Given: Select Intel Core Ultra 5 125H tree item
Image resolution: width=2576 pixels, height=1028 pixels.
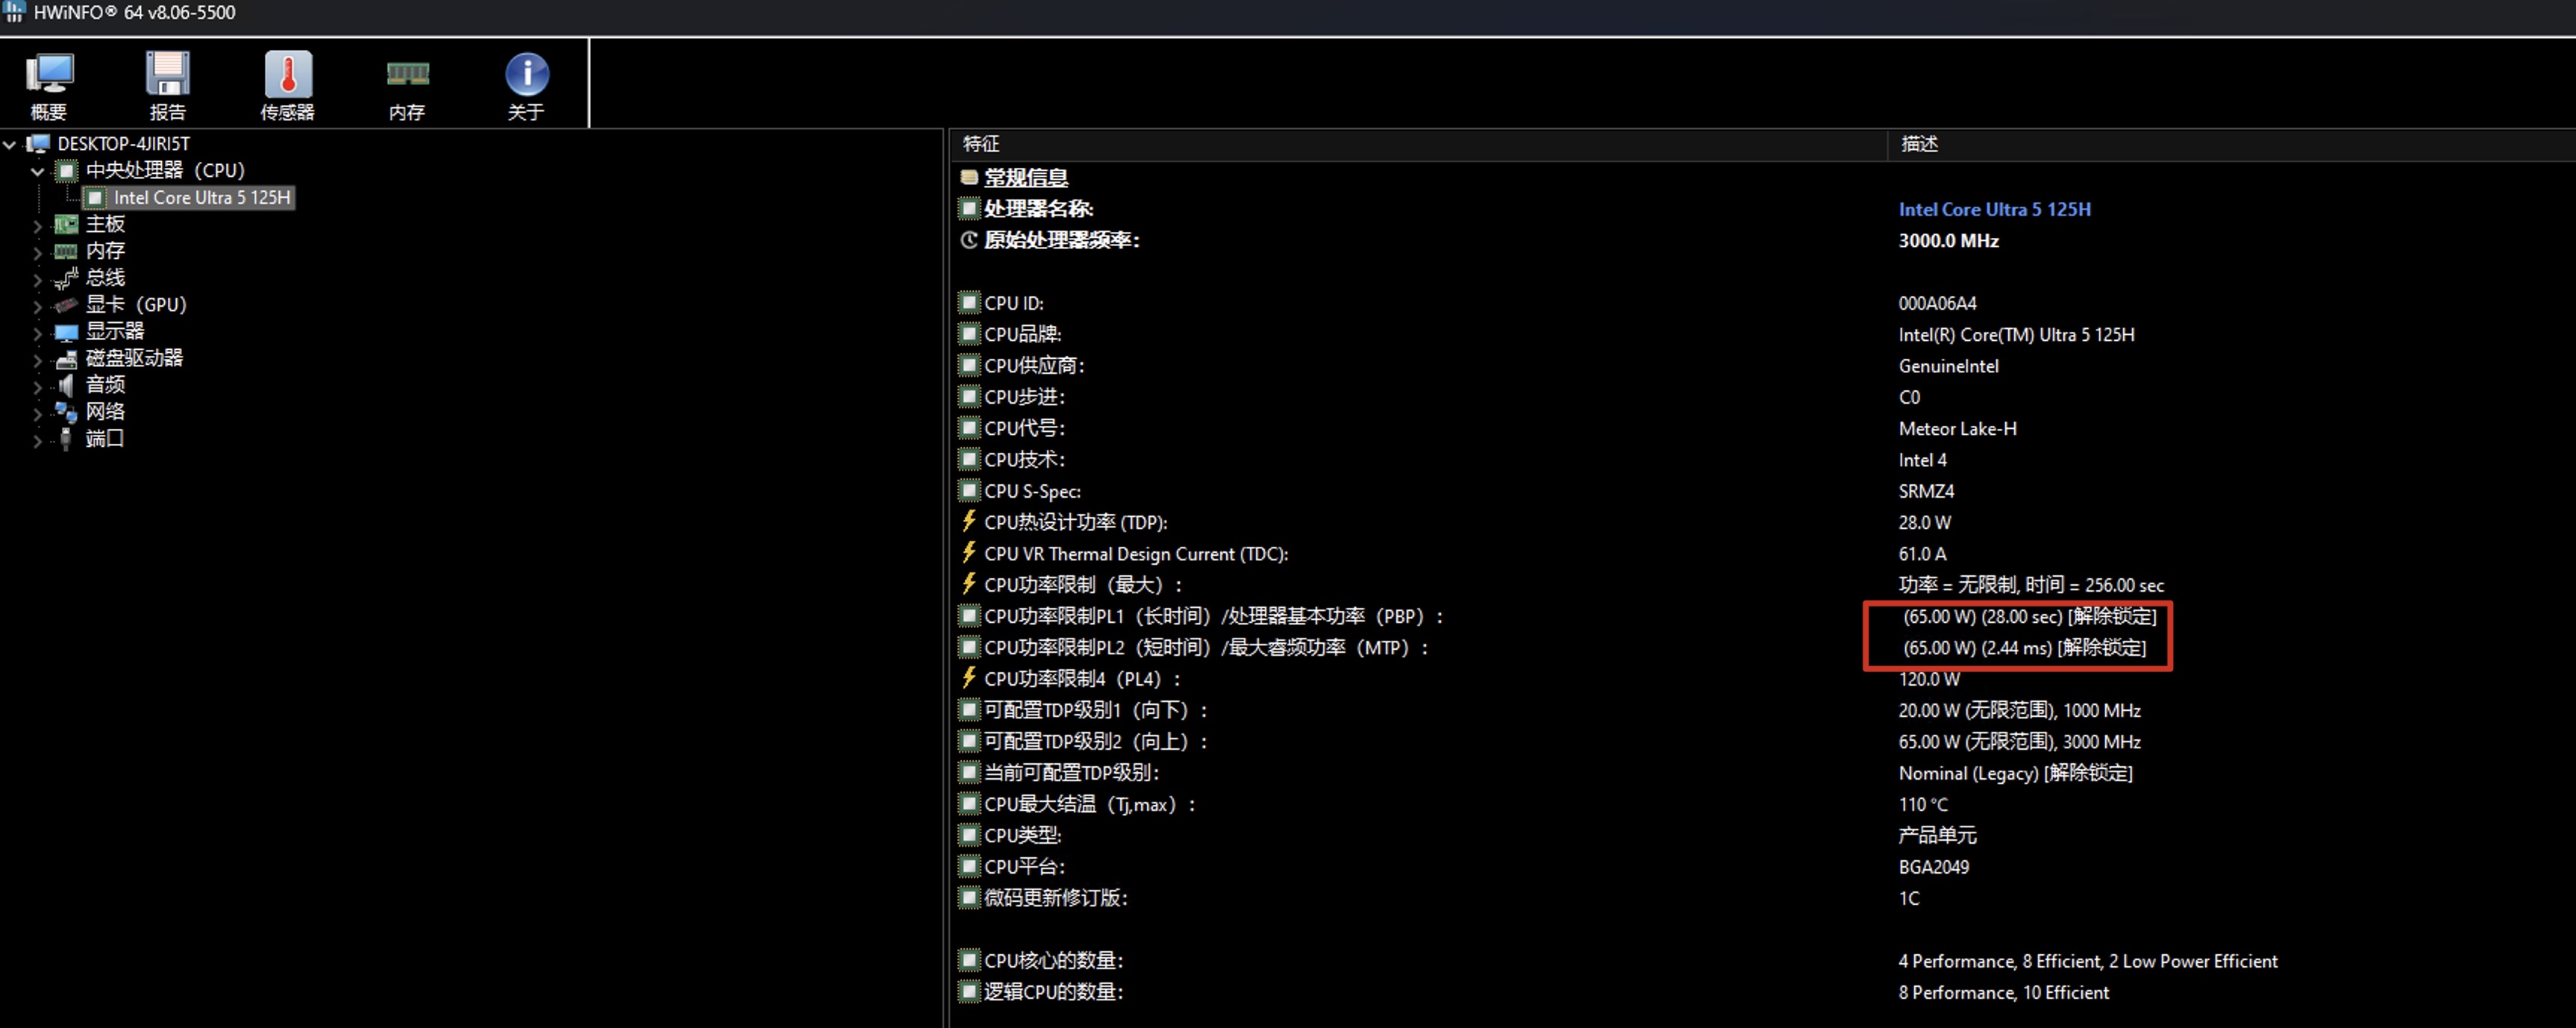Looking at the screenshot, I should coord(202,198).
